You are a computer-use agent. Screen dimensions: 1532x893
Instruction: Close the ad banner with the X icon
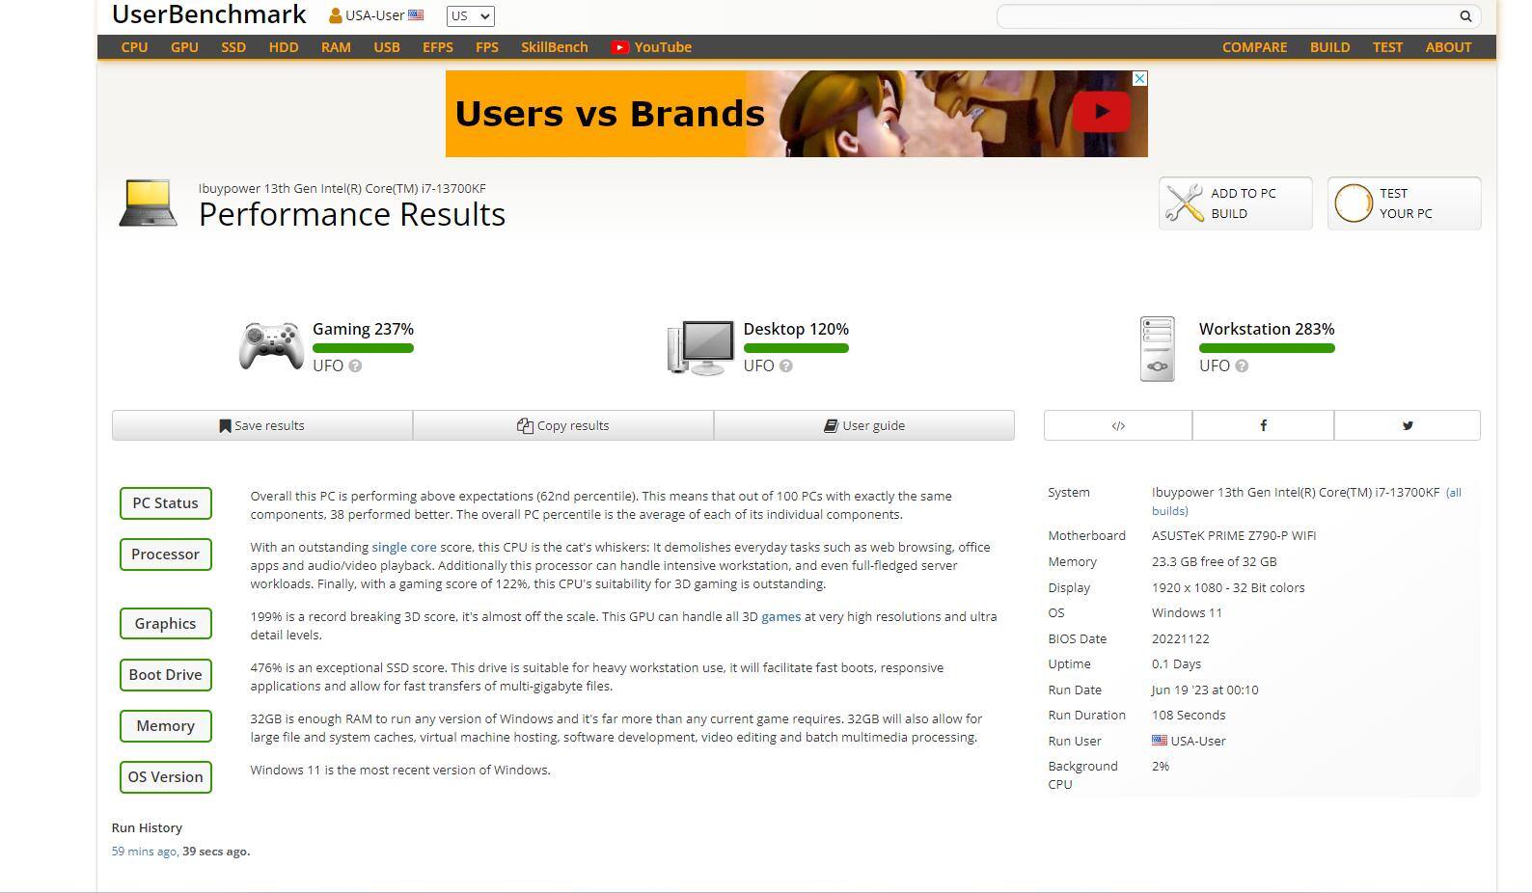click(1139, 78)
